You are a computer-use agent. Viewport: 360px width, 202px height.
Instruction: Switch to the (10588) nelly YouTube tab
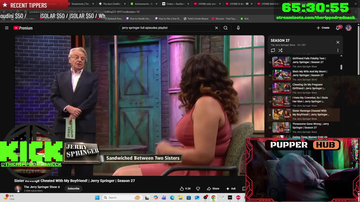pyautogui.click(x=207, y=4)
